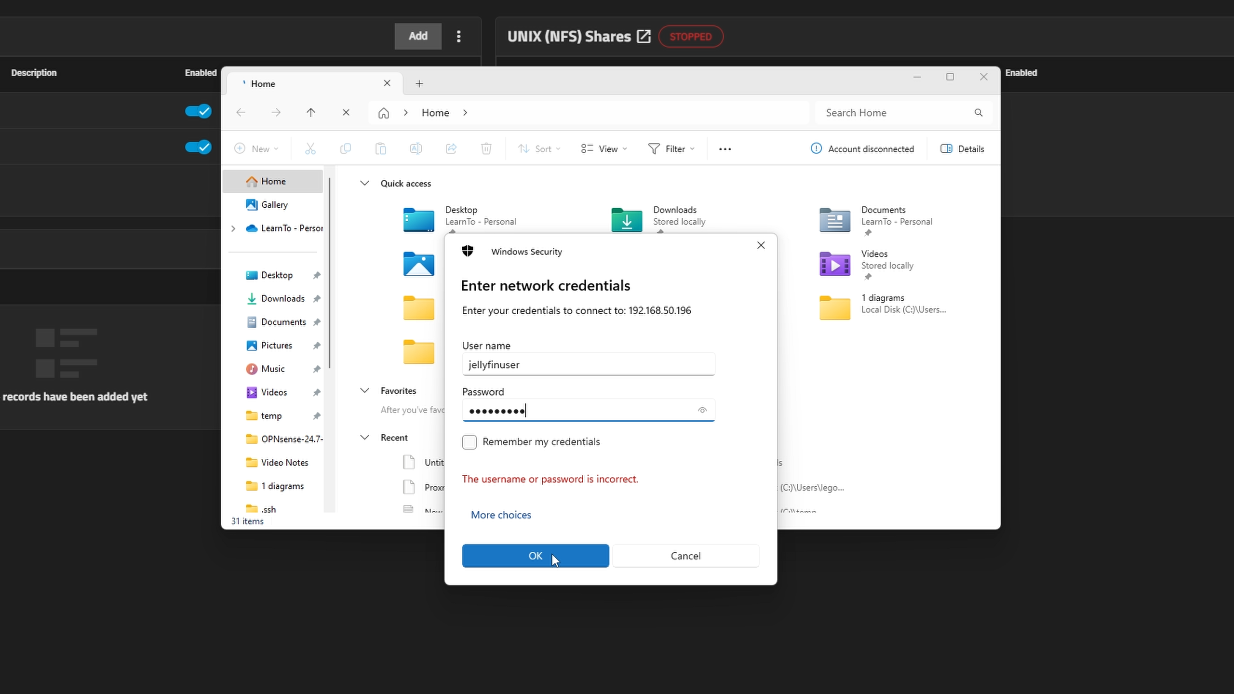Click the Rename icon in Explorer toolbar
Viewport: 1234px width, 694px height.
416,149
